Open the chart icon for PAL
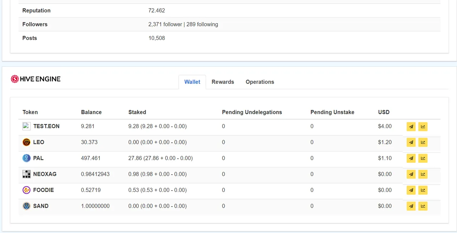Viewport: 457px width, 233px height. pyautogui.click(x=423, y=158)
